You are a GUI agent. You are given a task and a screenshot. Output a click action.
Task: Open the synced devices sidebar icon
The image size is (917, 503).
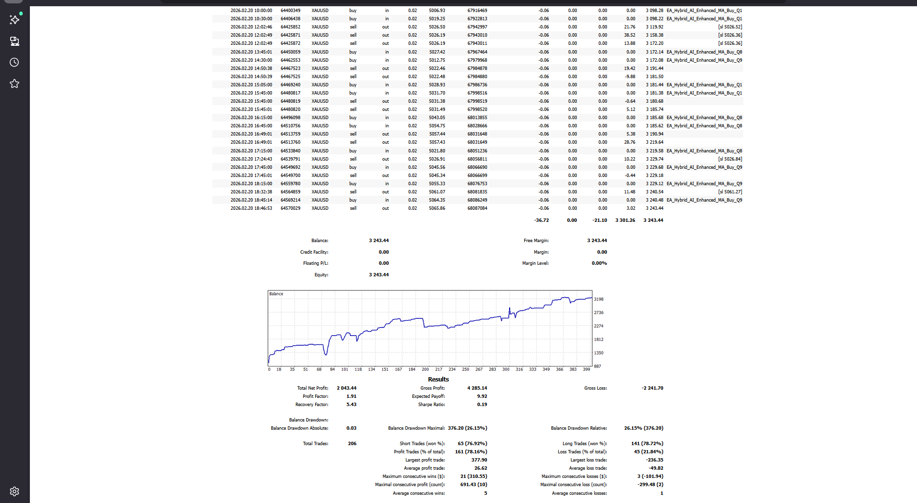pos(14,41)
